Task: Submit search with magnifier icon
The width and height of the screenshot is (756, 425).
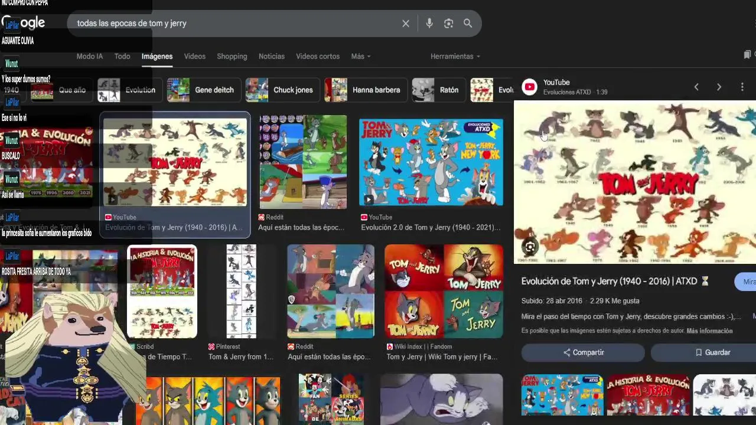Action: tap(468, 24)
